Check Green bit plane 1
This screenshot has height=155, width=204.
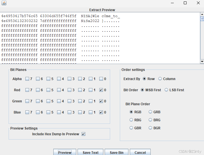point(90,101)
